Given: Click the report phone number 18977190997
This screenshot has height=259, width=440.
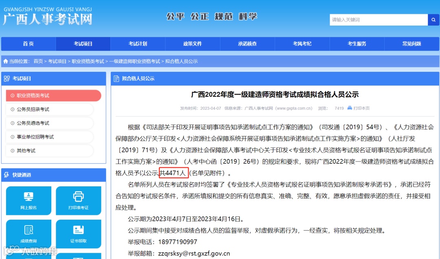Looking at the screenshot, I should (x=178, y=242).
